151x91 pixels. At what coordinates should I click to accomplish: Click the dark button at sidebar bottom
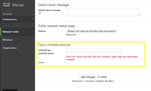10,90
